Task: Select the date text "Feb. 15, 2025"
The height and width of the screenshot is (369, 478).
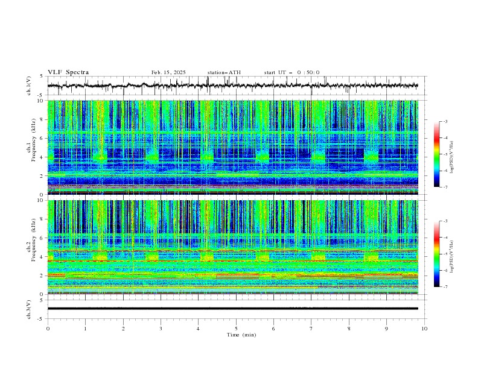Action: coord(168,72)
